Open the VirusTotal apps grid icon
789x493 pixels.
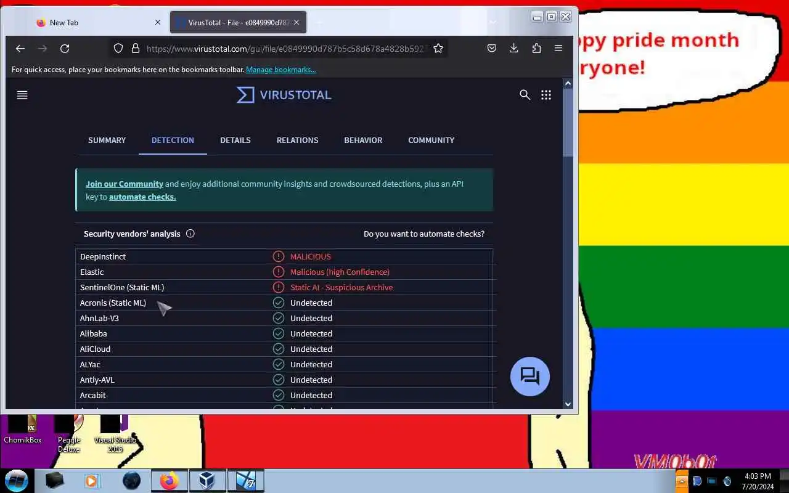[x=546, y=95]
